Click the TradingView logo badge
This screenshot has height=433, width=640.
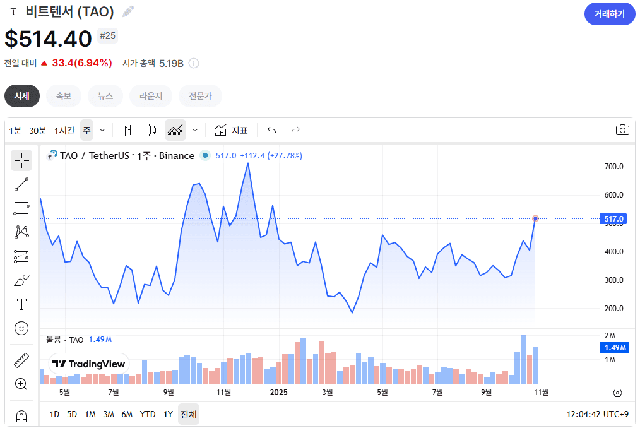[89, 364]
